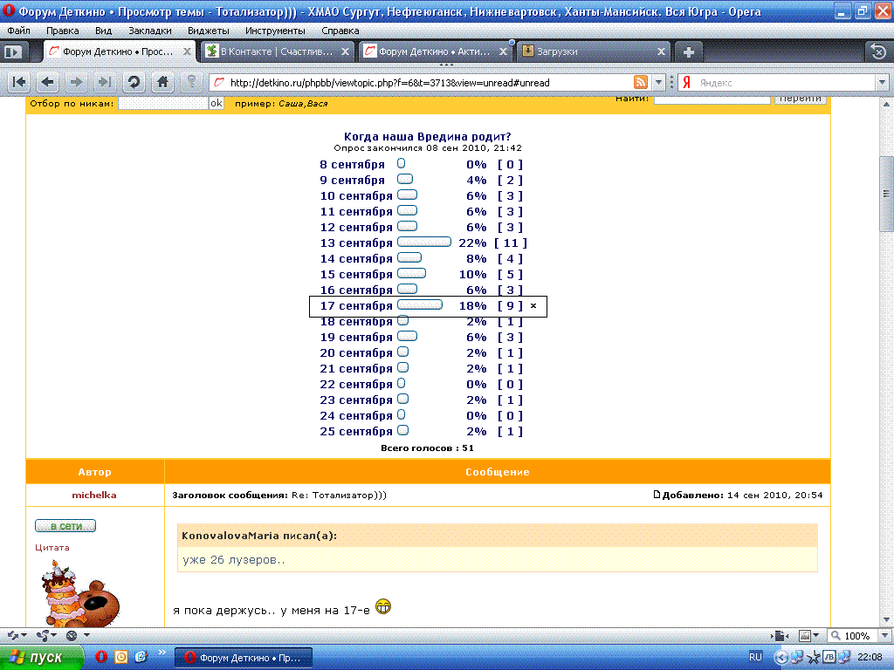Viewport: 894px width, 670px height.
Task: Go back with the Back arrow
Action: click(x=48, y=82)
